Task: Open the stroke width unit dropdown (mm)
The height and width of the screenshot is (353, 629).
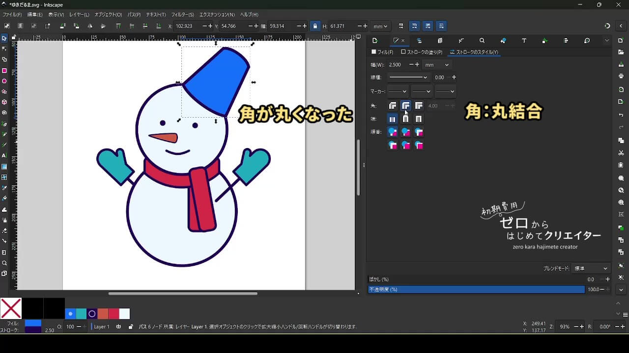Action: (437, 65)
